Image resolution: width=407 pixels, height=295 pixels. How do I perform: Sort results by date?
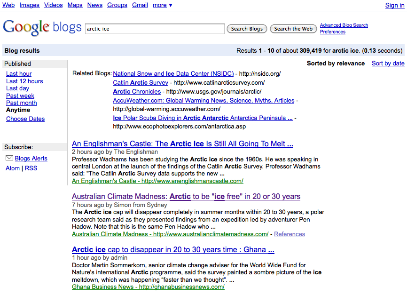click(x=388, y=63)
